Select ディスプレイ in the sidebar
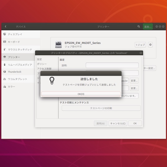Viewport: 167px width, 167px height. coord(21,34)
